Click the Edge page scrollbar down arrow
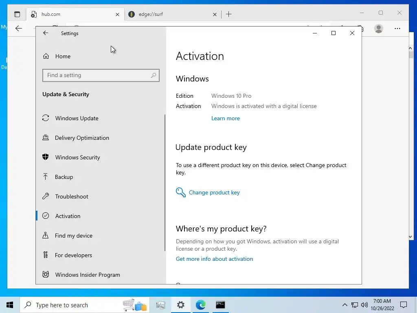This screenshot has width=417, height=313. [410, 236]
